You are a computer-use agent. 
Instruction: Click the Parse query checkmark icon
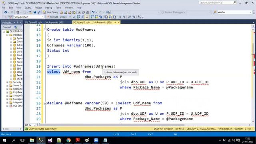coord(74,17)
